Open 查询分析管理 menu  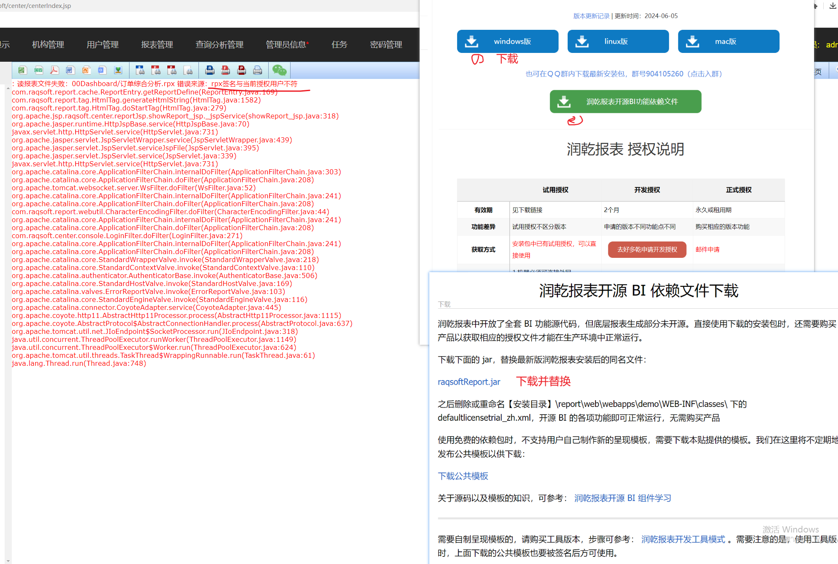click(219, 45)
